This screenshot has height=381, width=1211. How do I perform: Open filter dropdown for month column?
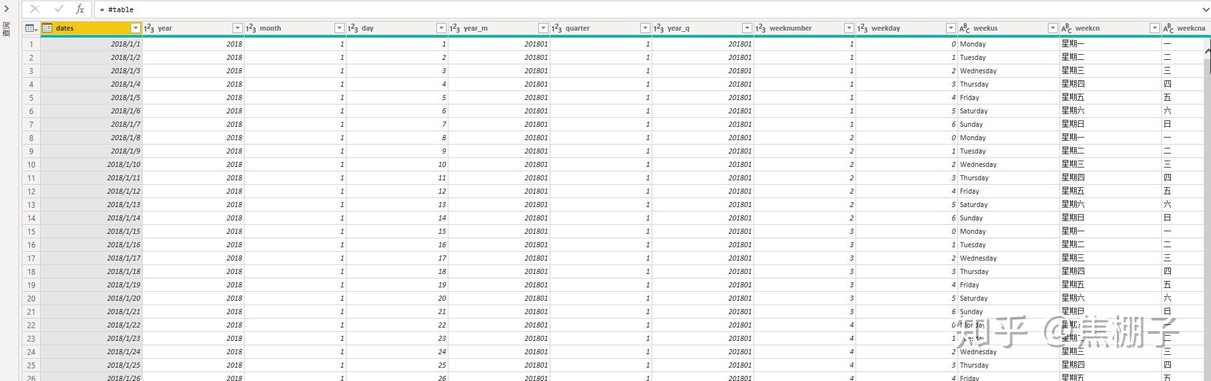point(339,28)
